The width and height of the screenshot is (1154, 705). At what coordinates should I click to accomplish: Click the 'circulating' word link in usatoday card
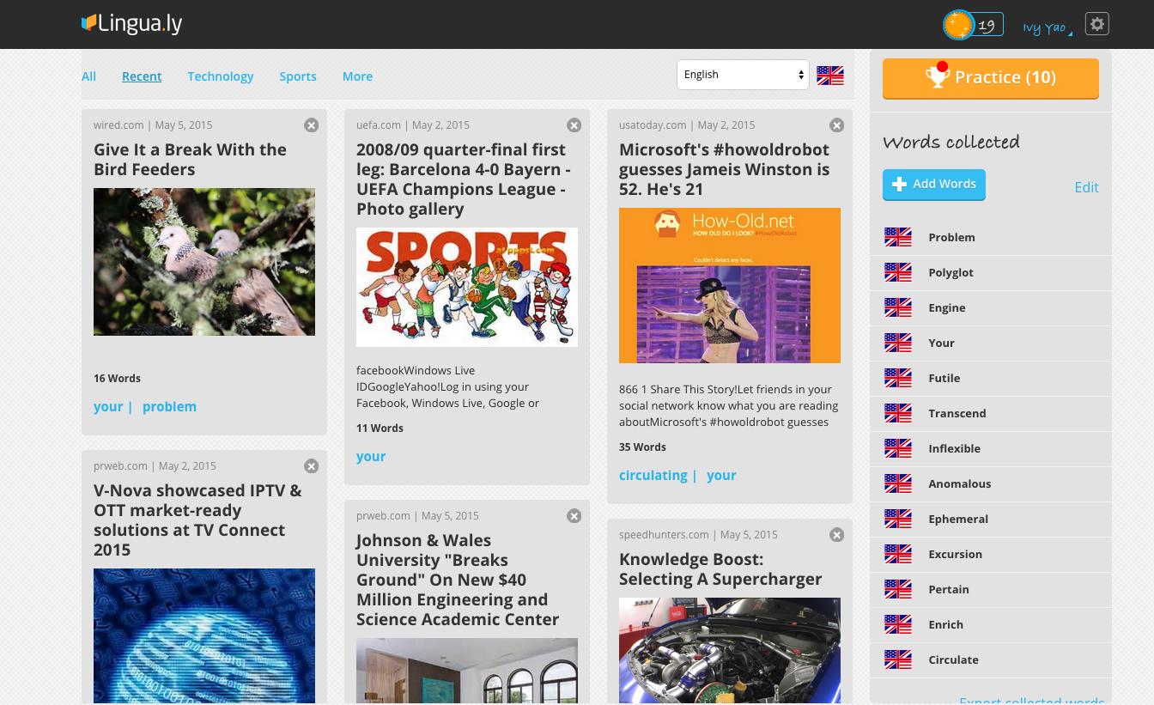653,475
